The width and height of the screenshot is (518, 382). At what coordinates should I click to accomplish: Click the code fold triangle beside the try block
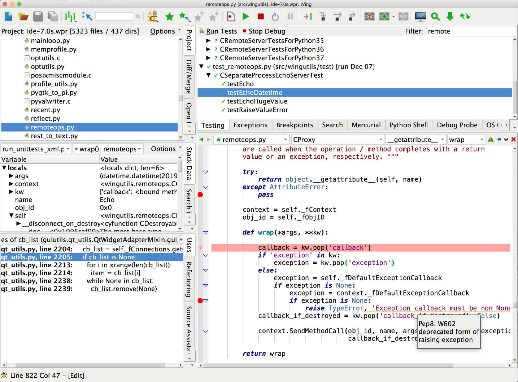tap(205, 172)
